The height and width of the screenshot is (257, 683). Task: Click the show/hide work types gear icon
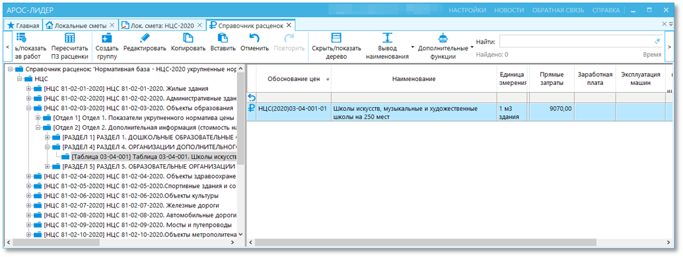tap(21, 38)
